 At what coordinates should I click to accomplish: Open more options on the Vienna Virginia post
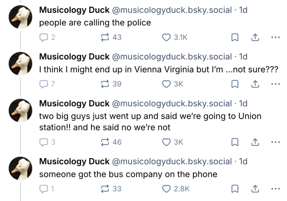tap(276, 84)
